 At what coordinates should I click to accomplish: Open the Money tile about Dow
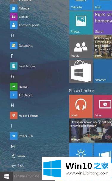(x=91, y=131)
